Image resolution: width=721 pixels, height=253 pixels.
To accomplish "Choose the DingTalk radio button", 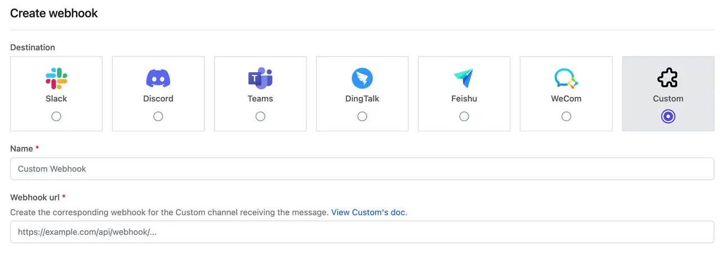I will tap(362, 116).
